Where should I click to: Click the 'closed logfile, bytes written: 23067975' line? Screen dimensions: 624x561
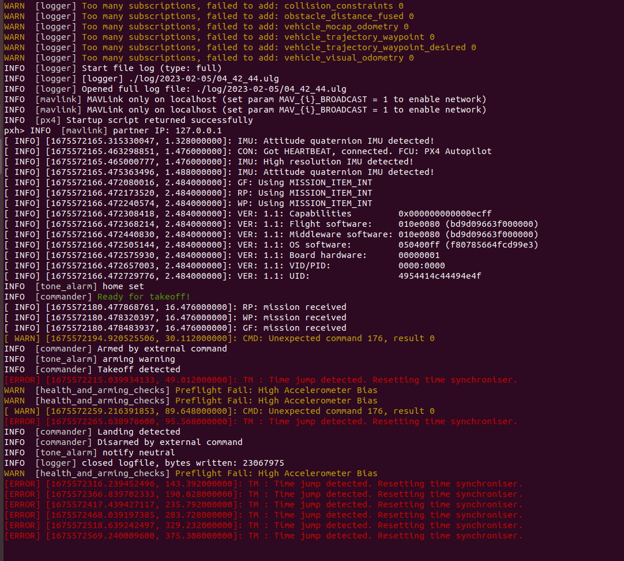pos(144,463)
